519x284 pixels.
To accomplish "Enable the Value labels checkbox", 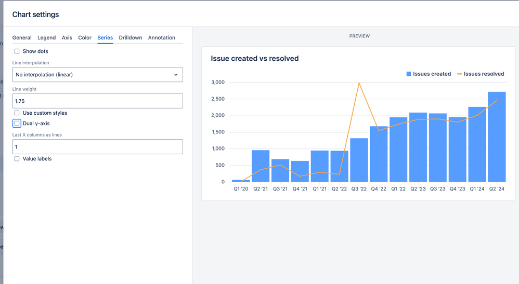I will [17, 159].
